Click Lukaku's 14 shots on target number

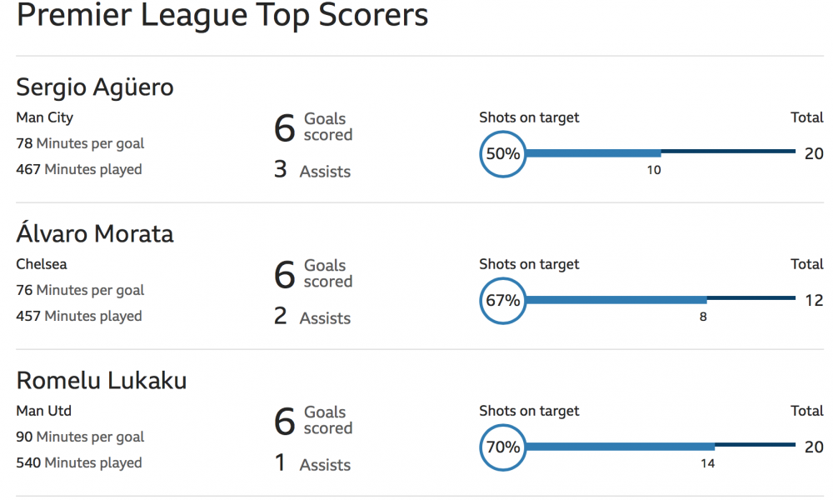pyautogui.click(x=707, y=463)
